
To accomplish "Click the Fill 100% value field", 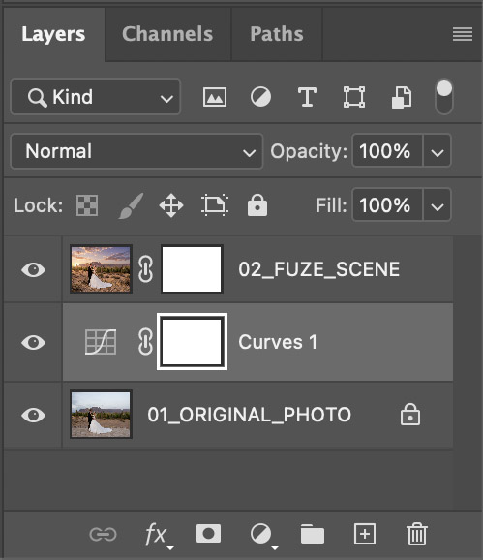I will [x=387, y=205].
